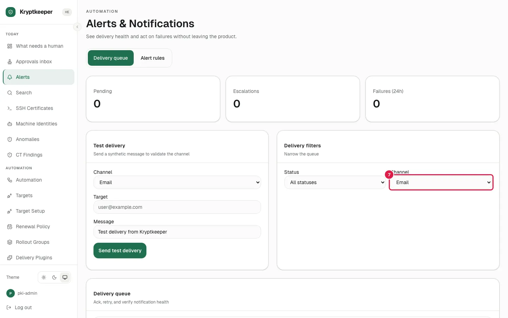The height and width of the screenshot is (318, 508).
Task: Click the pki-admin avatar
Action: click(x=11, y=293)
